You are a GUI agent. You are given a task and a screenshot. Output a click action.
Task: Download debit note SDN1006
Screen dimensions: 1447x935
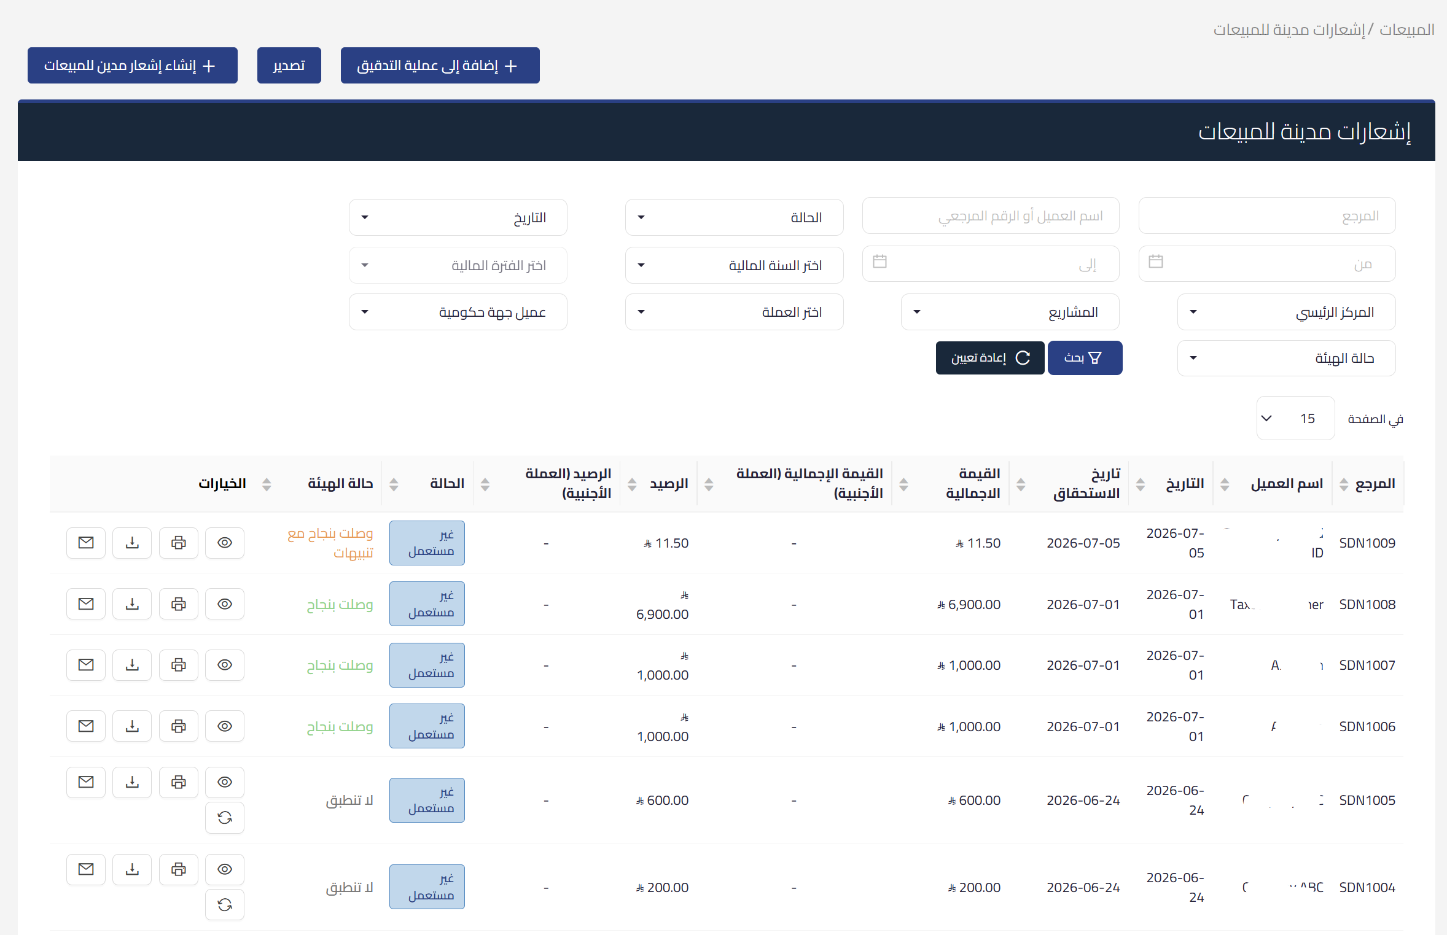tap(132, 726)
